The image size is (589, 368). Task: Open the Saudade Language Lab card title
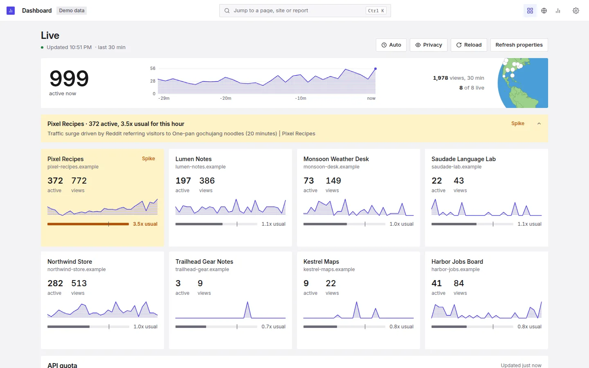point(463,159)
